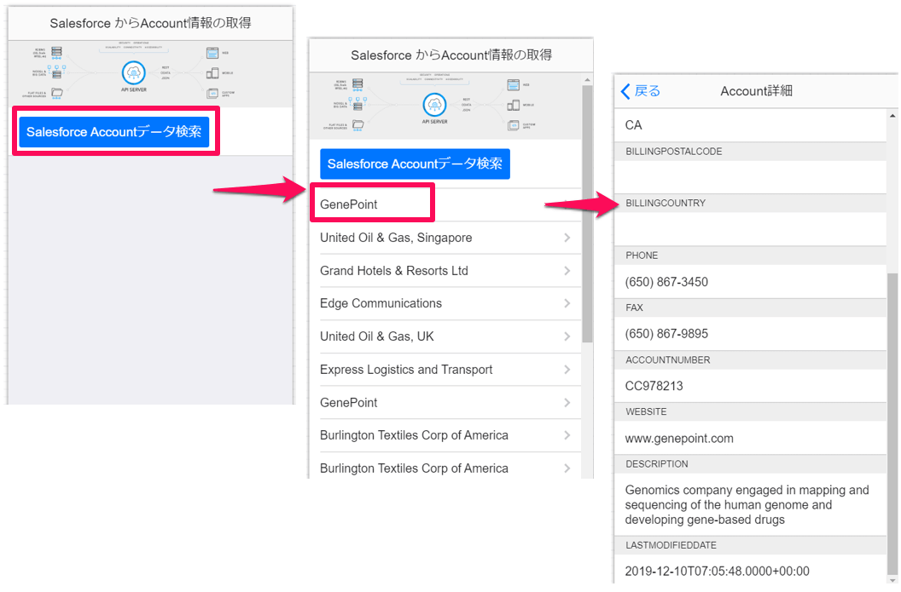This screenshot has height=592, width=901.
Task: Expand chevron on United Oil & Gas, UK
Action: coord(567,336)
